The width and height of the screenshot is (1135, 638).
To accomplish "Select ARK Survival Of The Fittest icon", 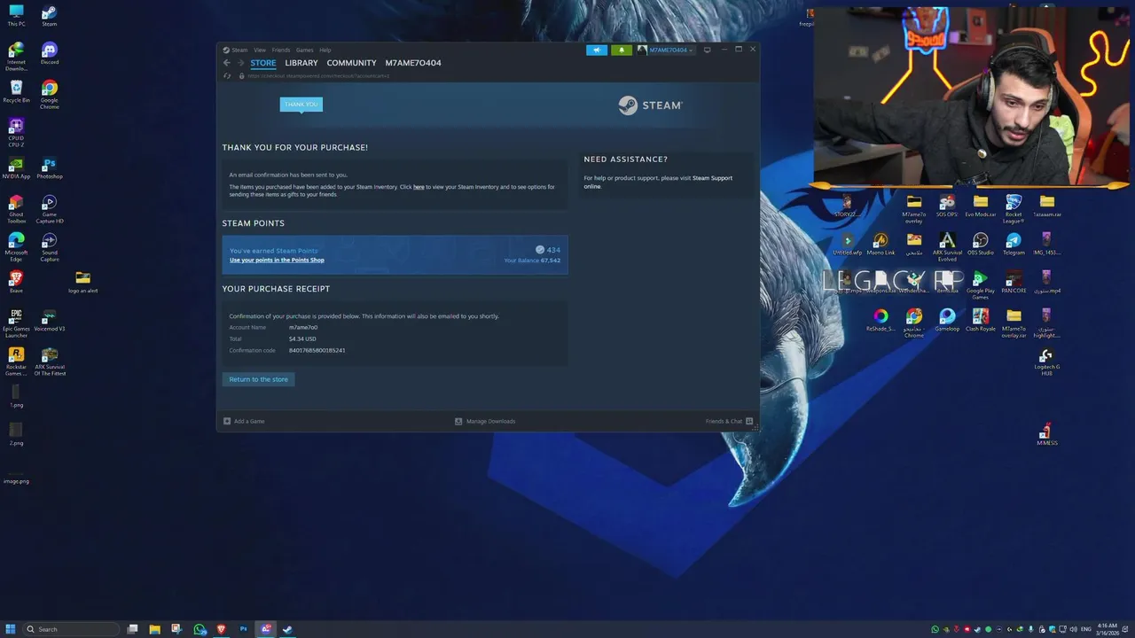I will (x=50, y=361).
